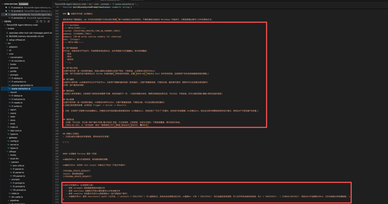Expand the tools folder

tap(8, 124)
